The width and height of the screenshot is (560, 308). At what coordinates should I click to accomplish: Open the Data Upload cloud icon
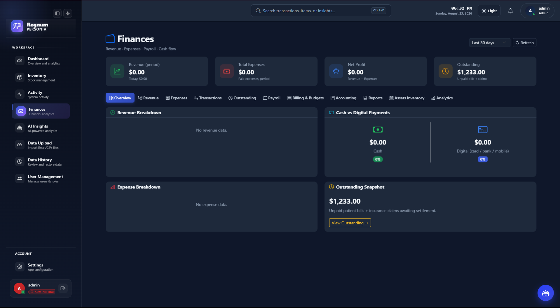click(x=20, y=145)
